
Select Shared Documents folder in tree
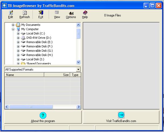[x=39, y=63]
